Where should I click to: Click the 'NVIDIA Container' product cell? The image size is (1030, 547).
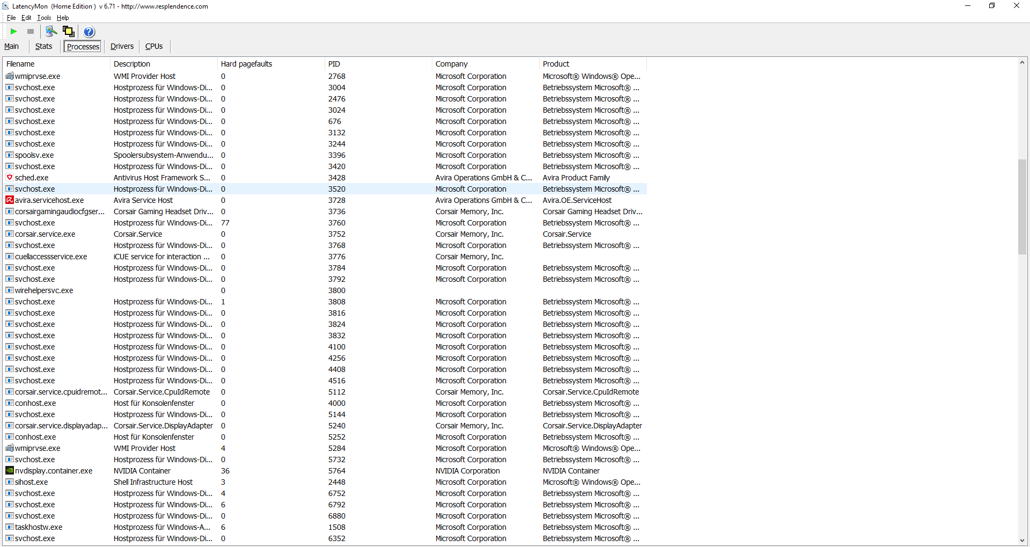(x=571, y=471)
